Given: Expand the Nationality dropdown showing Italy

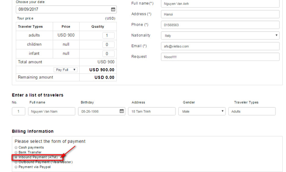Looking at the screenshot, I should pos(220,36).
